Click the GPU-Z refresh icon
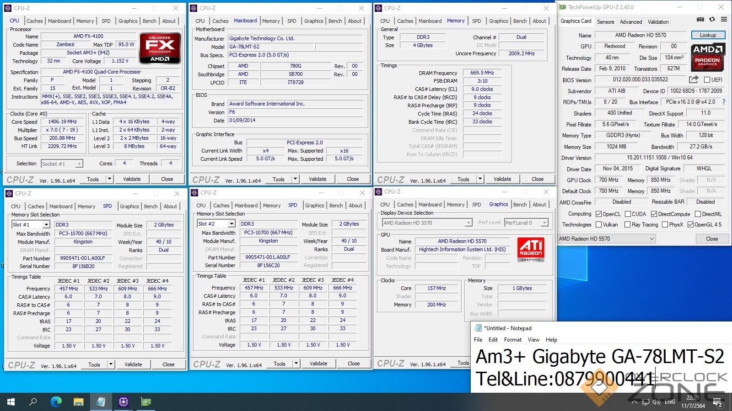Screen dimensions: 732x411 pyautogui.click(x=712, y=19)
